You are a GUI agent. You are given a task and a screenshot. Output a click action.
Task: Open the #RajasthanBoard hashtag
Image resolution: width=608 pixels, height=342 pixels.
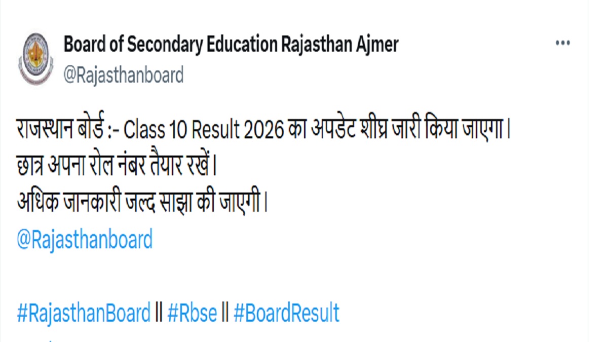point(84,313)
